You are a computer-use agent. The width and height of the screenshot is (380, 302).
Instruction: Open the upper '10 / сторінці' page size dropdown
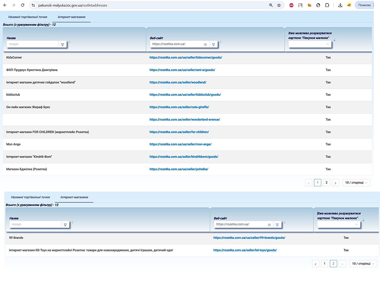356,182
